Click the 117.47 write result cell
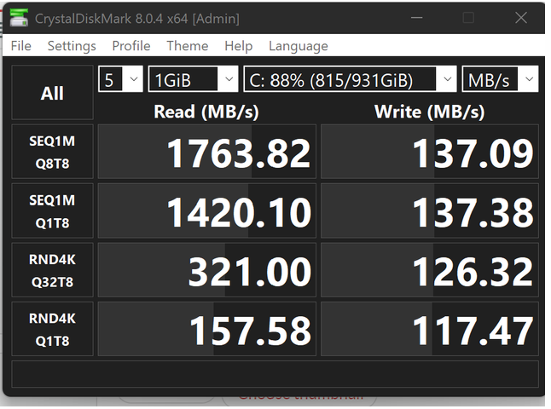Viewport: 551px width, 409px height. coord(429,330)
